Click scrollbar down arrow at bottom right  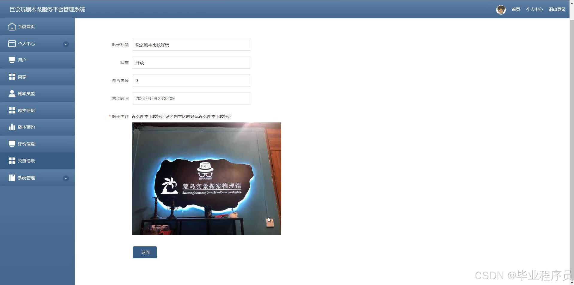tap(572, 283)
